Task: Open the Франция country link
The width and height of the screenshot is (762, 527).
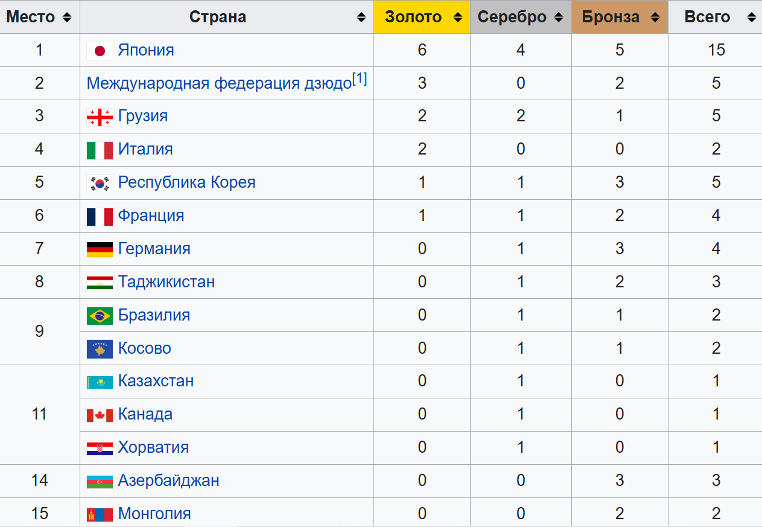Action: coord(151,216)
